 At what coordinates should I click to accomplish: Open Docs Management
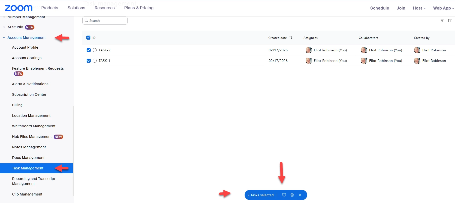pos(28,158)
